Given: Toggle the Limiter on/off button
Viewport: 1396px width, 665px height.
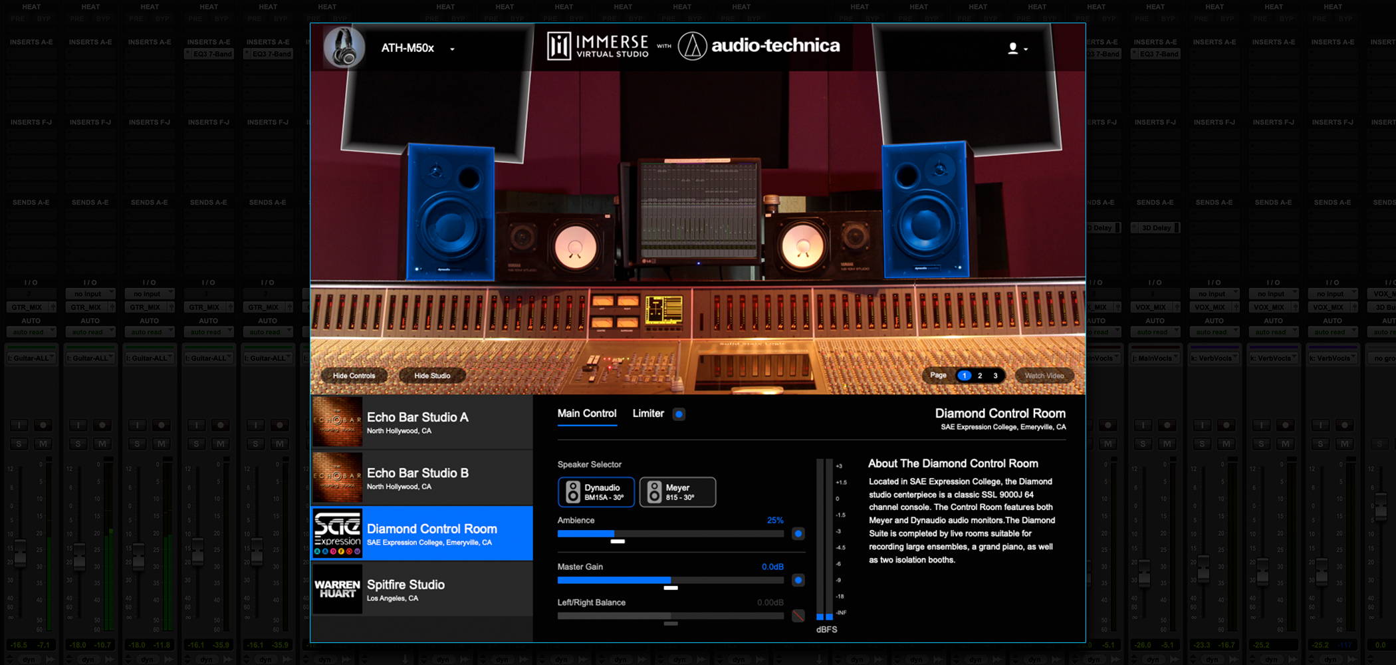Looking at the screenshot, I should tap(679, 414).
